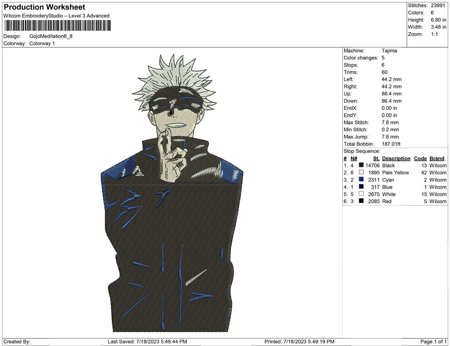Viewport: 450px width, 346px height.
Task: Click the barcode under the worksheet title
Action: (57, 26)
